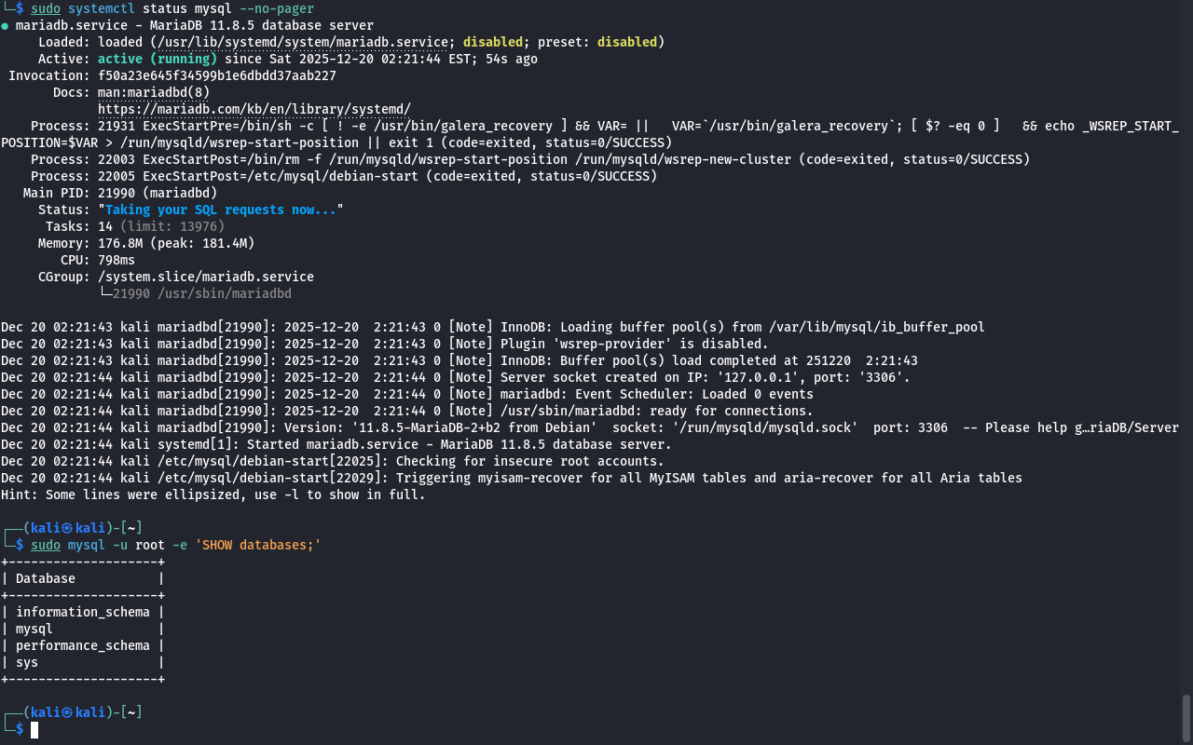This screenshot has width=1193, height=745.
Task: Select the performance_schema database row
Action: (x=82, y=645)
